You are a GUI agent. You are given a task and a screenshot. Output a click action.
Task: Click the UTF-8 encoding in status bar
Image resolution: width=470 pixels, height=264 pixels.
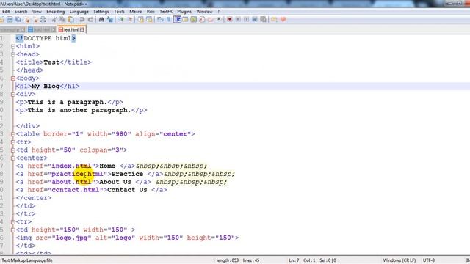coord(429,260)
